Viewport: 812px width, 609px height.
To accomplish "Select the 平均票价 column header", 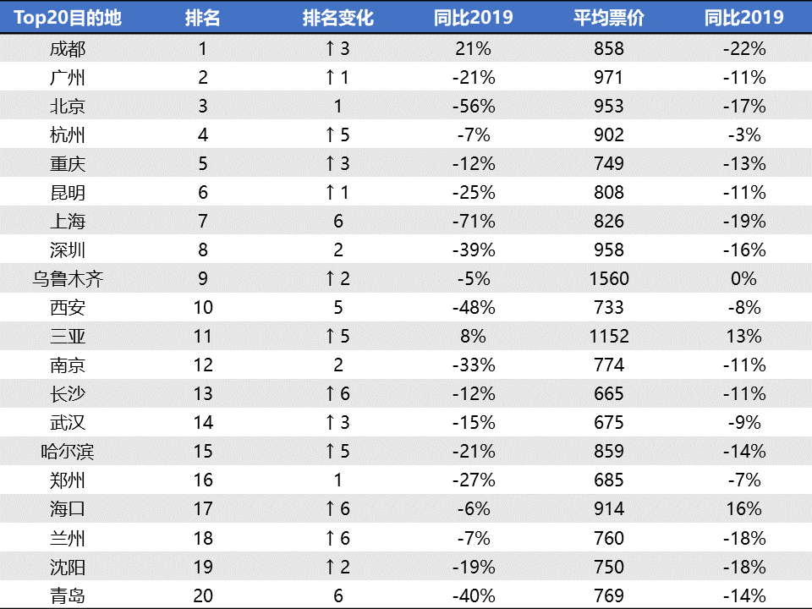I will 608,18.
